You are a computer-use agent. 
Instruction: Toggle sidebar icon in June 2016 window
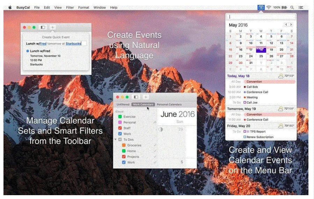pyautogui.click(x=136, y=97)
